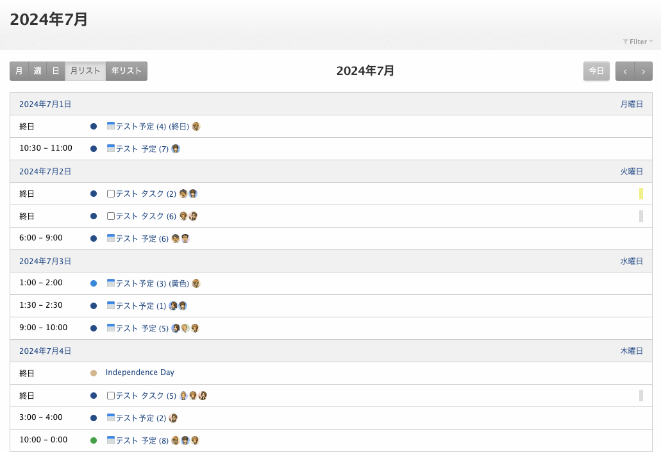This screenshot has width=661, height=452.
Task: Click avatar next to テスト予定 (3) (黄色)
Action: click(196, 283)
